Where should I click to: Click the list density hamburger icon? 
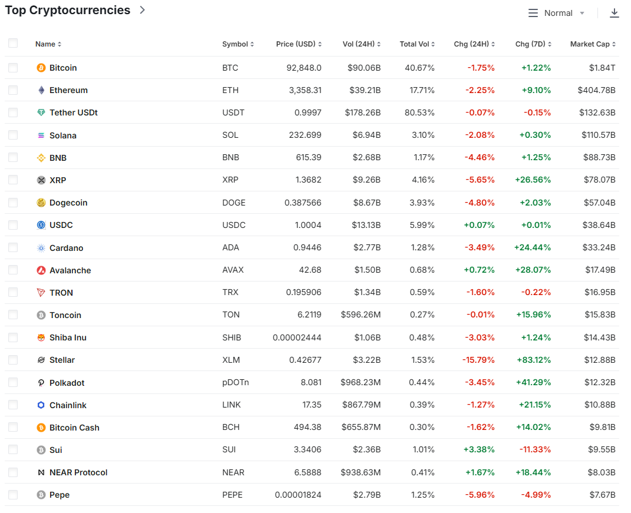[x=533, y=14]
